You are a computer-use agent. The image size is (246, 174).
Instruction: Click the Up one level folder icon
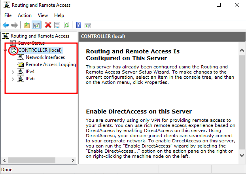[27, 25]
